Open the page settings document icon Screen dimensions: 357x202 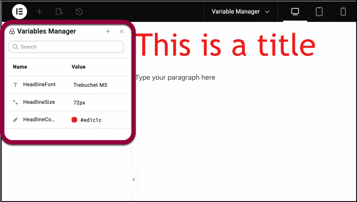pyautogui.click(x=59, y=12)
